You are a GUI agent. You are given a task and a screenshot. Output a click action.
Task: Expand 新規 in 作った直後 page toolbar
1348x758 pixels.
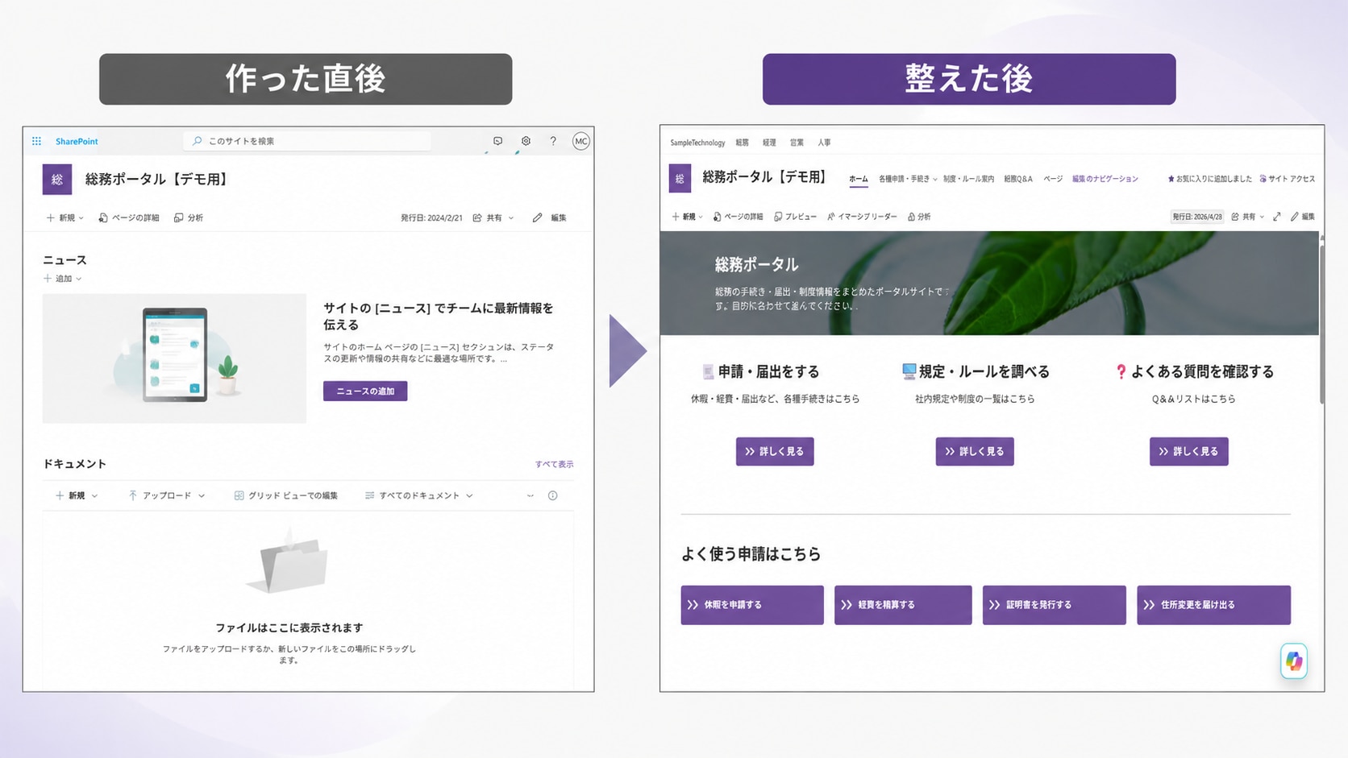click(65, 217)
